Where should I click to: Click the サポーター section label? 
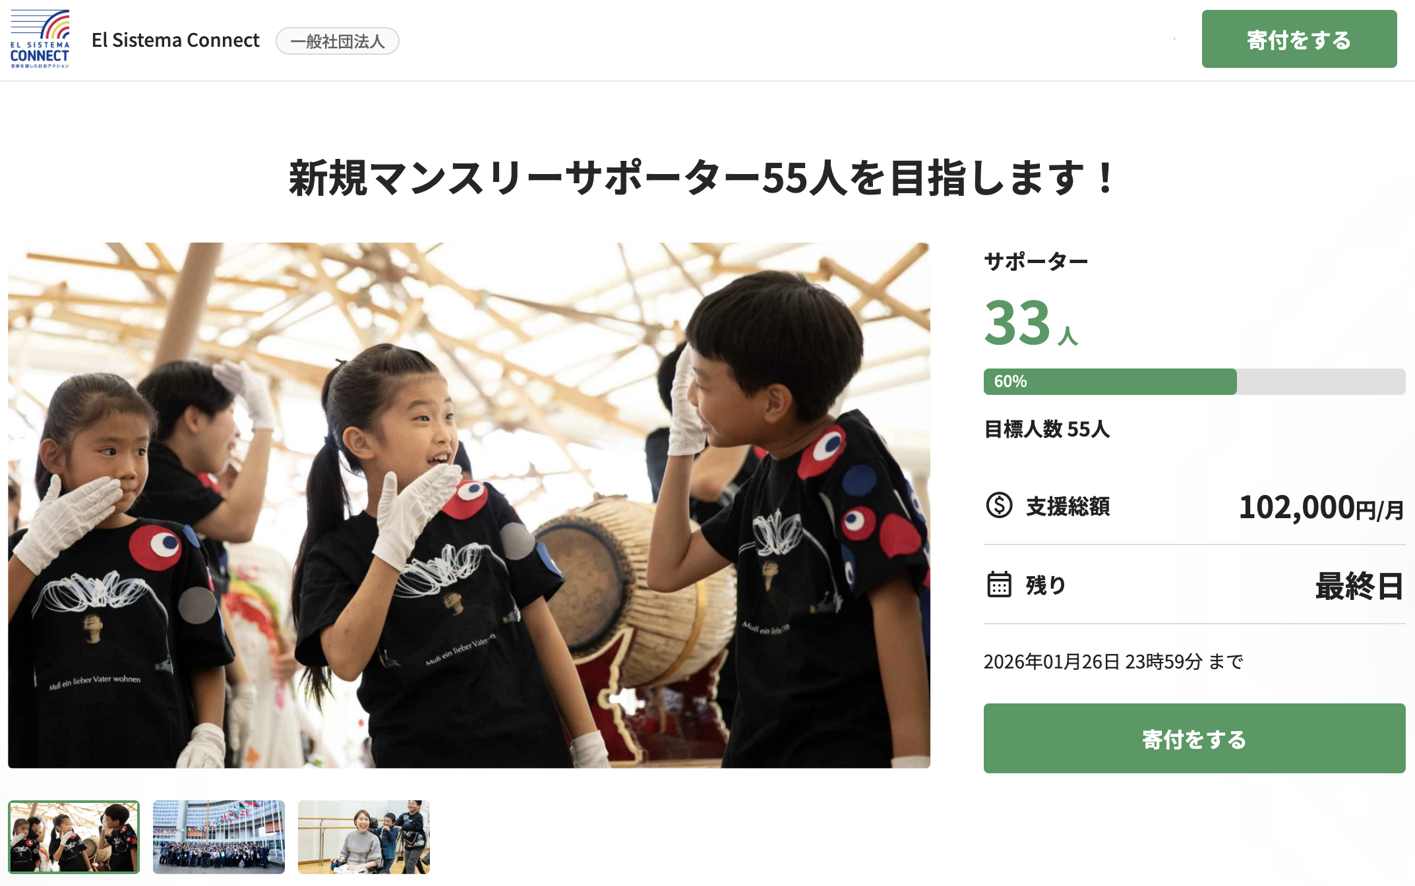coord(1036,262)
